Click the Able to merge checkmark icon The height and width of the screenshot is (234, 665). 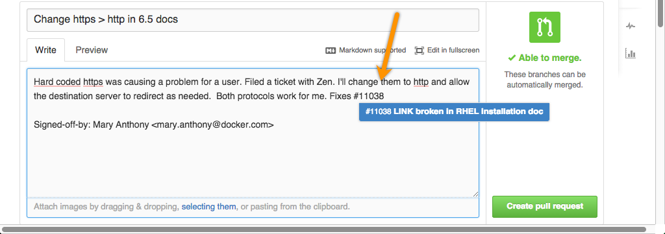point(512,58)
